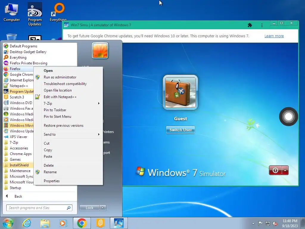
Task: Select Troubleshoot compatibility
Action: point(69,84)
